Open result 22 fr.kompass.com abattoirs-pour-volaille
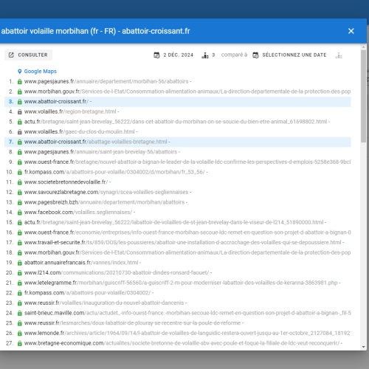This screenshot has height=369, width=369. pyautogui.click(x=87, y=293)
